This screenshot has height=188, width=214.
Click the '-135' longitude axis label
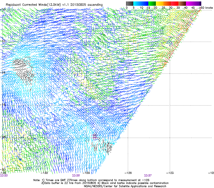pyautogui.click(x=3, y=173)
